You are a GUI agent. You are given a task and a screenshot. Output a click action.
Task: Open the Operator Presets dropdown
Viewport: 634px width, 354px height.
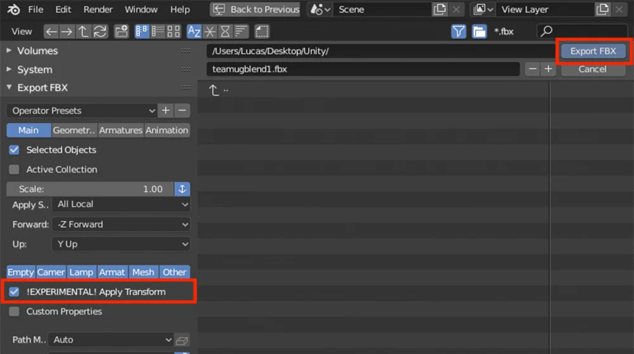click(x=82, y=110)
